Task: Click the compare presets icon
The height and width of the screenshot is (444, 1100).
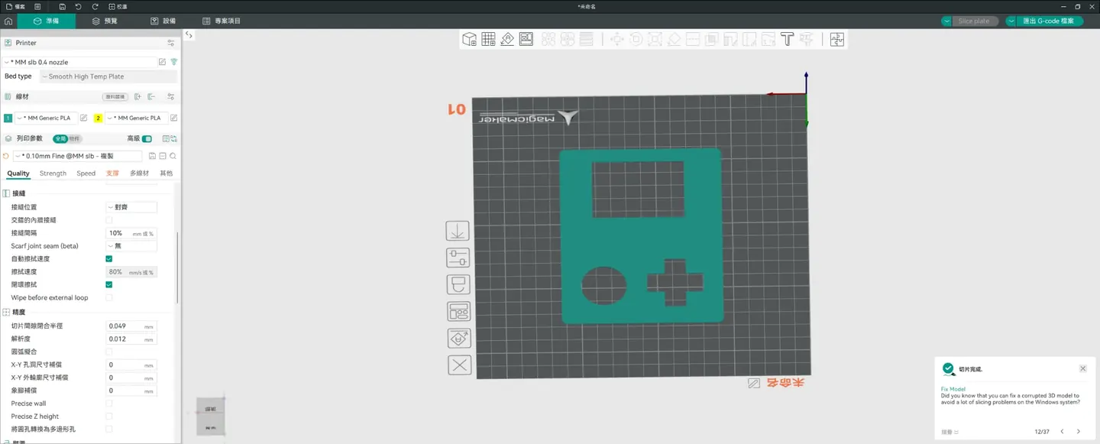Action: click(173, 138)
